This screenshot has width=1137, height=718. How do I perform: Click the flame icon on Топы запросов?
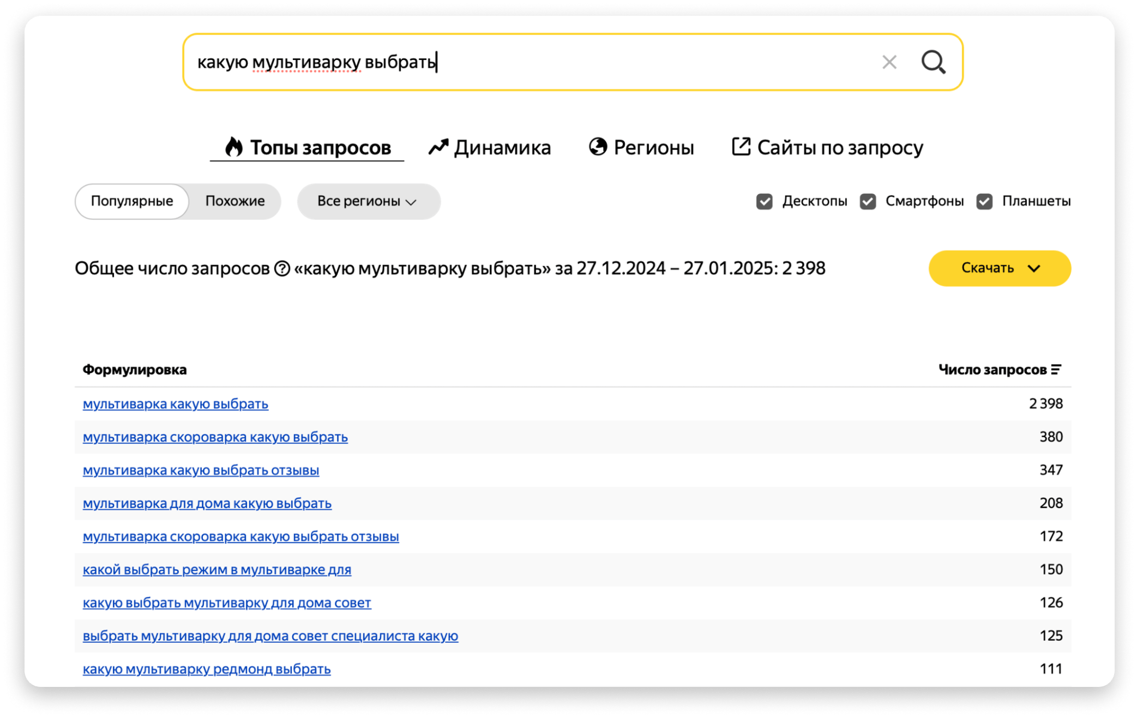click(233, 147)
